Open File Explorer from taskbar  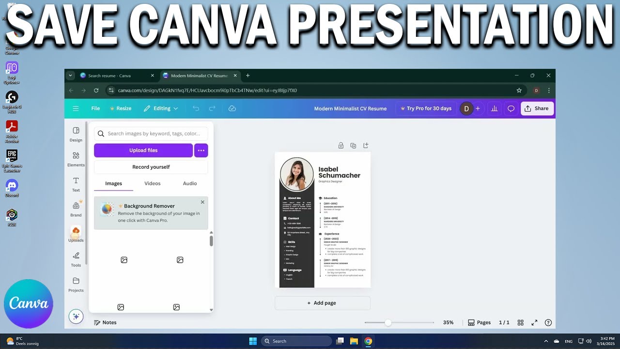[354, 341]
